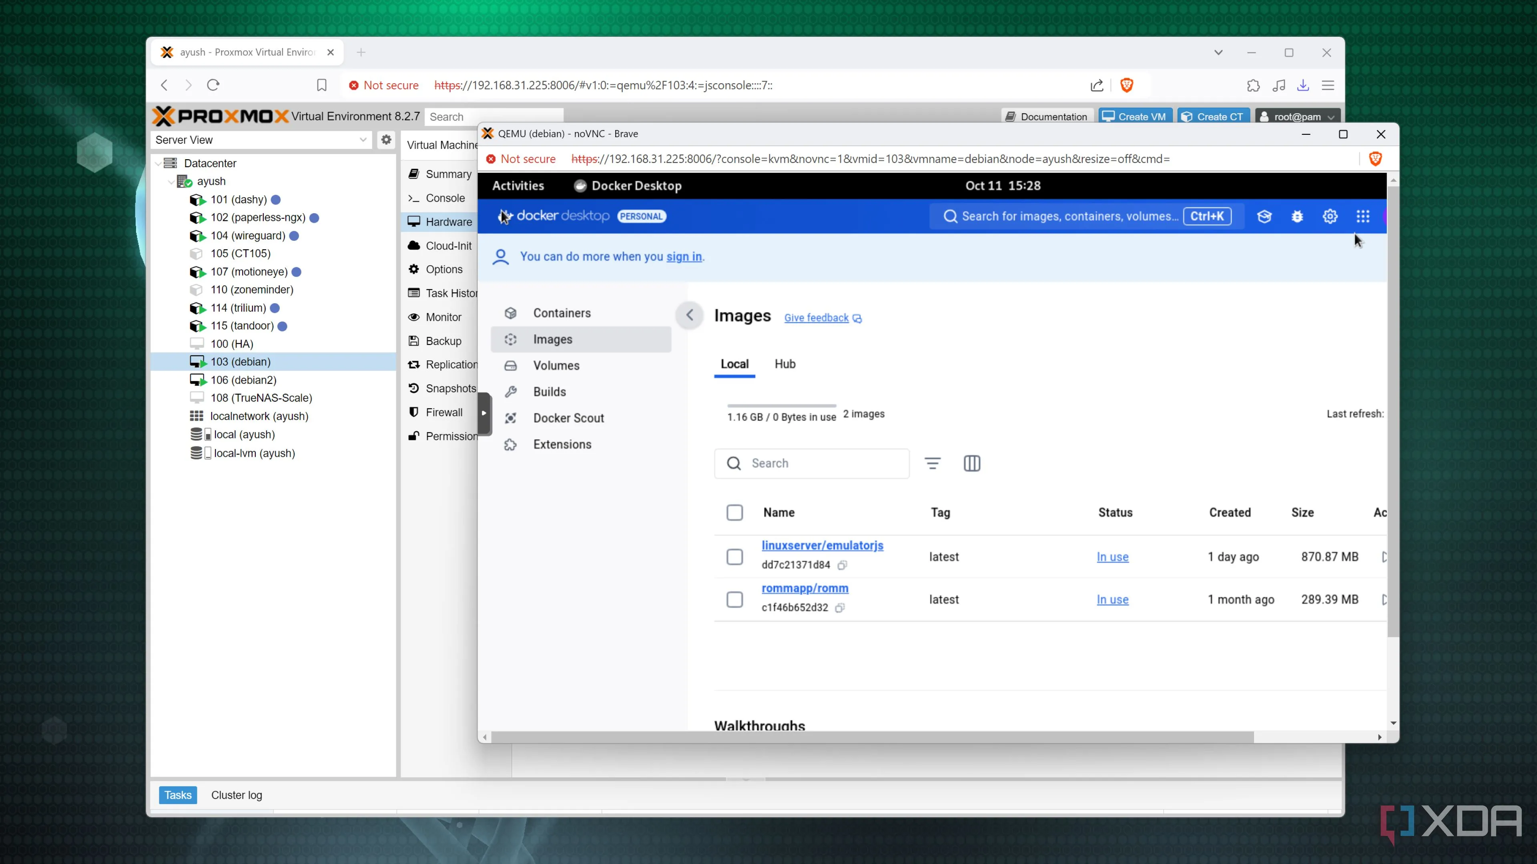The image size is (1537, 864).
Task: Reload the Proxmox browser page
Action: click(213, 85)
